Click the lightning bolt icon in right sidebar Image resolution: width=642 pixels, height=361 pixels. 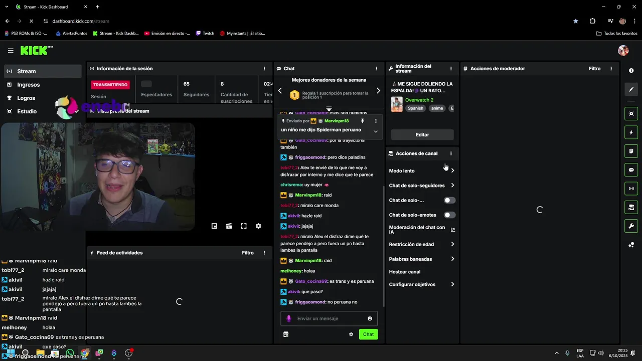pos(631,133)
